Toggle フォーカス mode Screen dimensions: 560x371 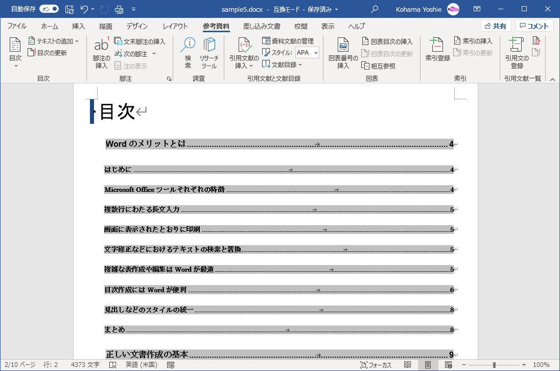pyautogui.click(x=376, y=365)
